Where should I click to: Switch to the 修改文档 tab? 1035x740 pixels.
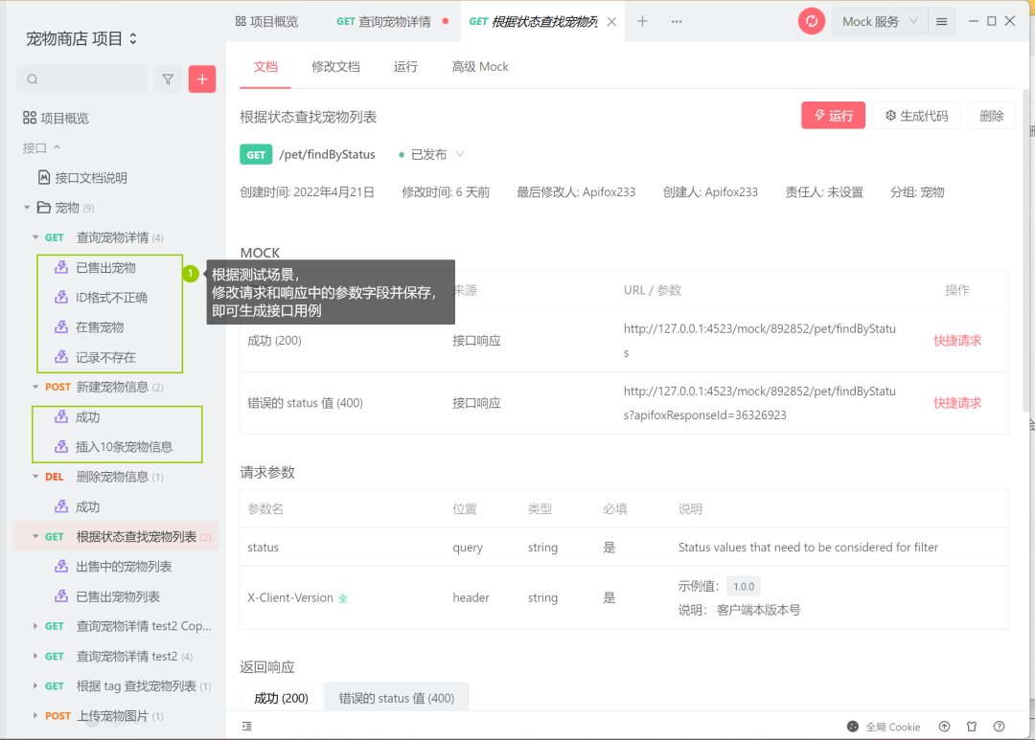pos(335,67)
